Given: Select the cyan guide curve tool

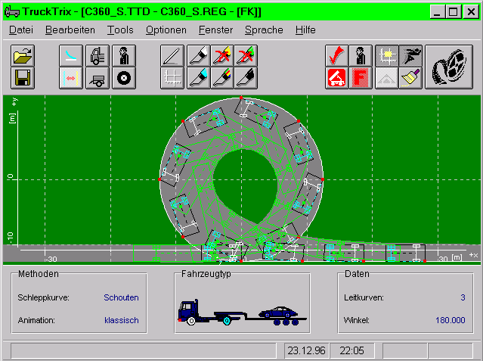Looking at the screenshot, I should (x=71, y=56).
